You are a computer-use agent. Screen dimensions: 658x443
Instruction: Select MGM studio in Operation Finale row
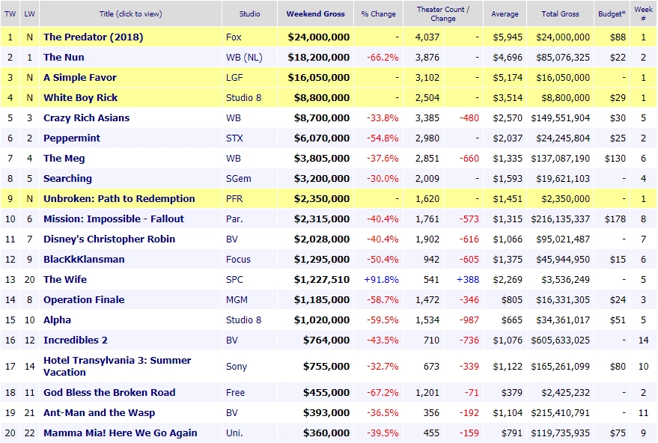click(237, 299)
